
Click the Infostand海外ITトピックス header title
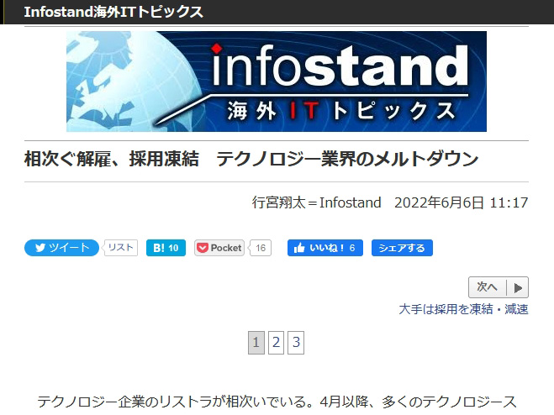(x=113, y=12)
